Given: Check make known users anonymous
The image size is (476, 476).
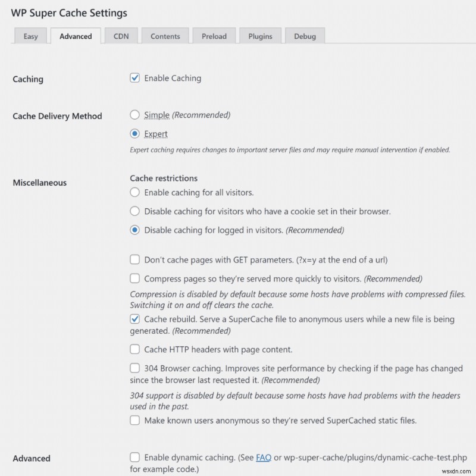Looking at the screenshot, I should click(x=134, y=420).
